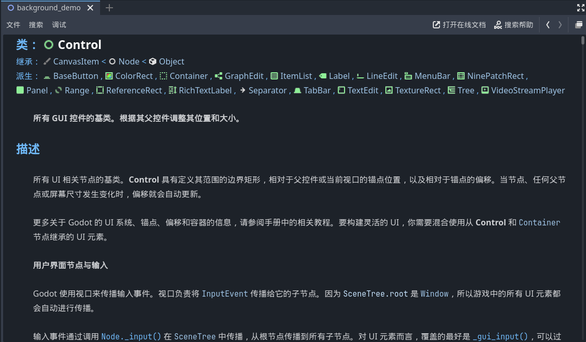The image size is (586, 342).
Task: Open ColorRect derived class link
Action: tap(134, 76)
